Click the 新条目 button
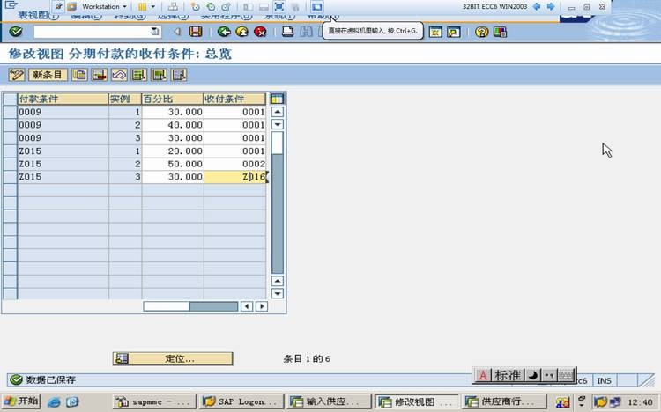The image size is (661, 412). [x=48, y=75]
